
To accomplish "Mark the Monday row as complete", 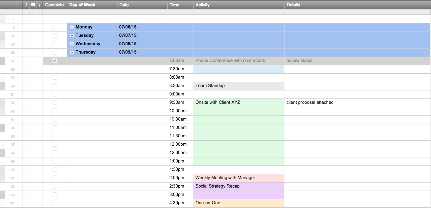I will point(55,27).
